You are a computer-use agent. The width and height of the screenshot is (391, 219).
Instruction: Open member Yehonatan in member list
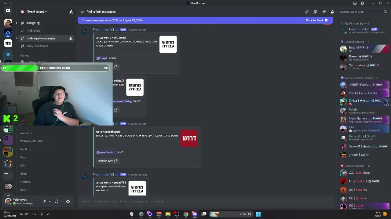(365, 67)
